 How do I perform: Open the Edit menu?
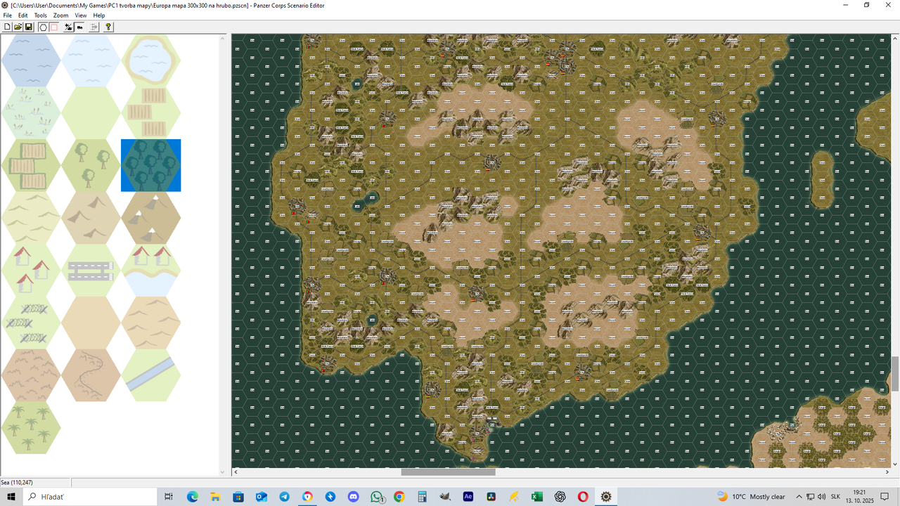click(23, 15)
